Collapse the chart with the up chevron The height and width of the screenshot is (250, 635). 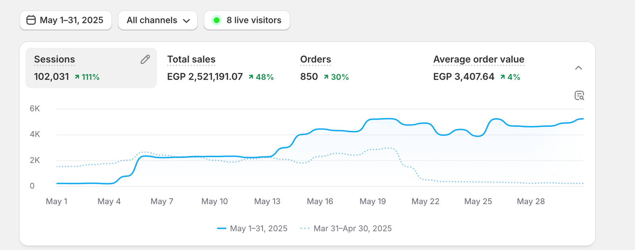(x=579, y=68)
